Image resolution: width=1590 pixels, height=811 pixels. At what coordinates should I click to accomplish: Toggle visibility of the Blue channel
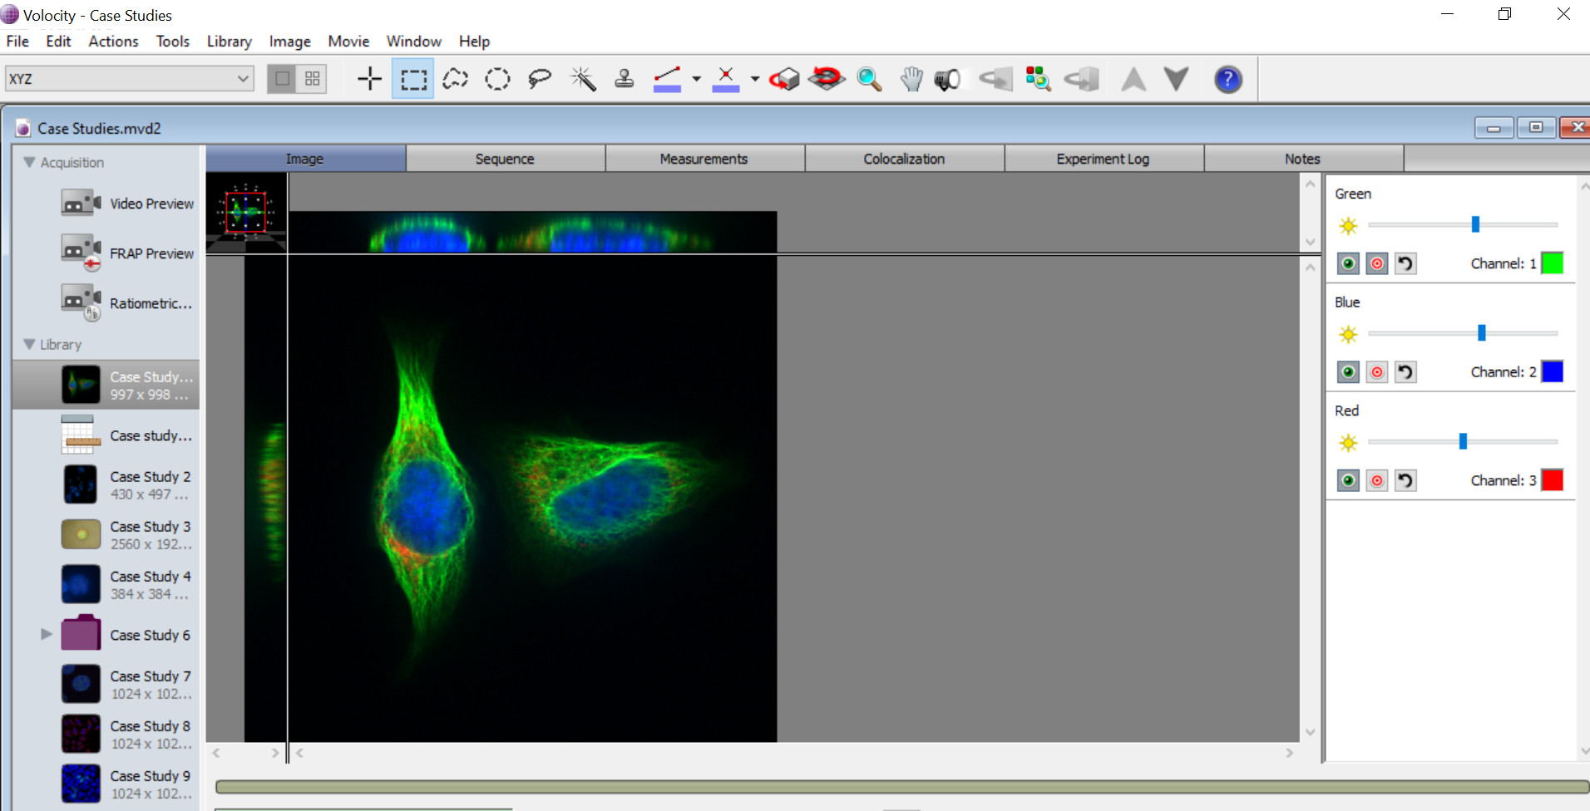pyautogui.click(x=1348, y=372)
